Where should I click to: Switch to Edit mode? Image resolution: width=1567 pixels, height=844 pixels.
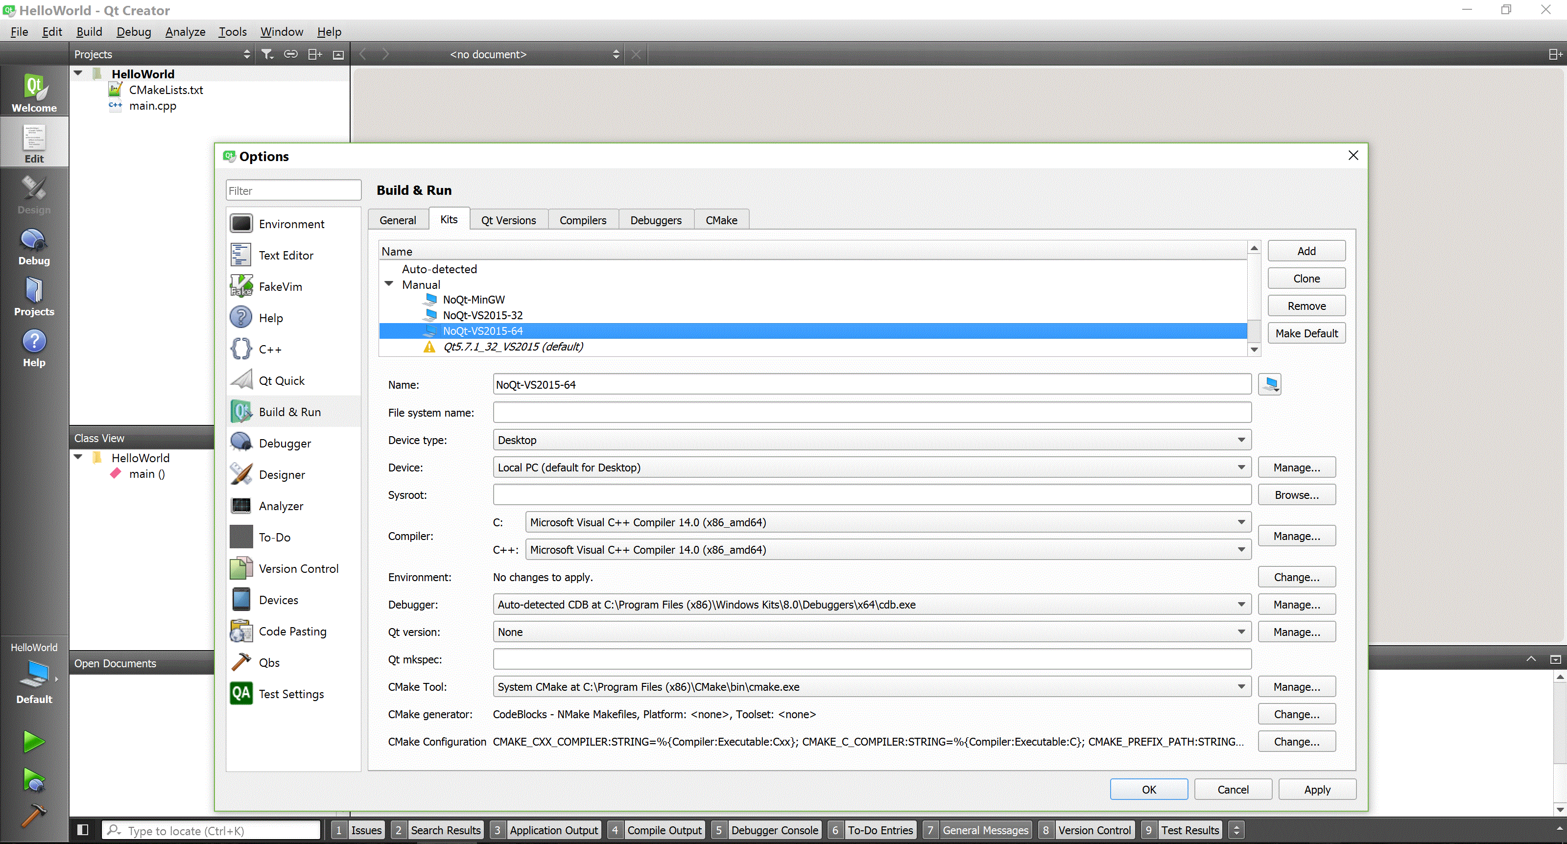[34, 143]
